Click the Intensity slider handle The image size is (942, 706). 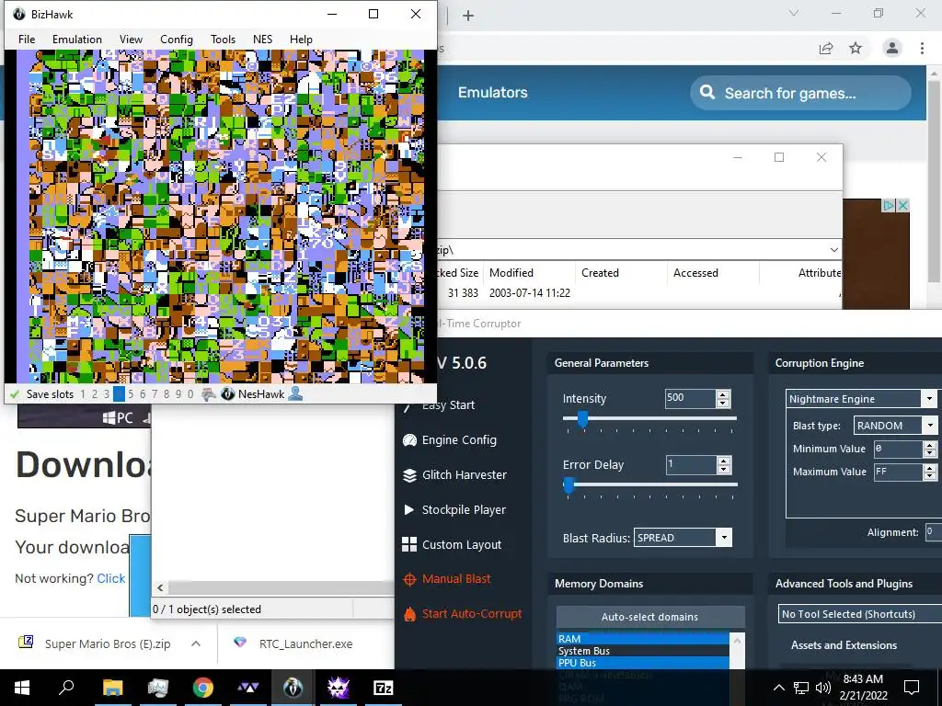click(x=582, y=419)
